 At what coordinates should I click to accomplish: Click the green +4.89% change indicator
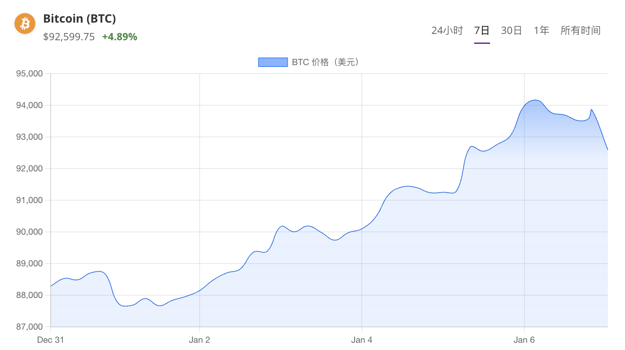click(x=120, y=37)
